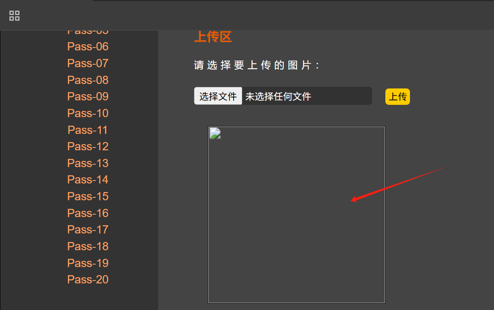
Task: Click the broken image icon in preview box
Action: click(x=215, y=134)
